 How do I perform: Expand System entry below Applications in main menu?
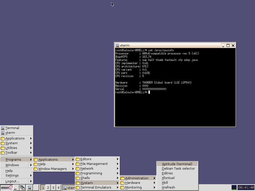[x=17, y=143]
